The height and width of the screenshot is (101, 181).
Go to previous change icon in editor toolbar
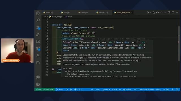pyautogui.click(x=158, y=12)
